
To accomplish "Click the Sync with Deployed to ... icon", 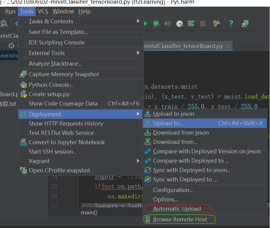I will [148, 179].
